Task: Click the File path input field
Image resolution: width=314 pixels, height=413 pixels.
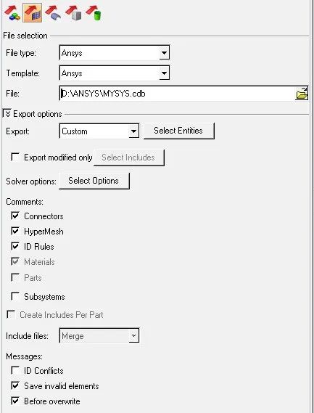Action: click(x=177, y=94)
